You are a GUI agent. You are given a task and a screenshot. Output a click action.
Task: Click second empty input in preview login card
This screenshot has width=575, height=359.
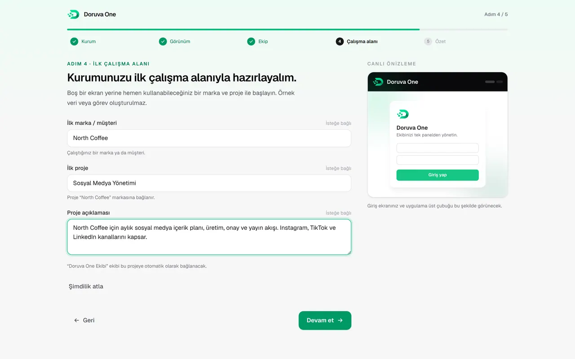[x=438, y=160]
